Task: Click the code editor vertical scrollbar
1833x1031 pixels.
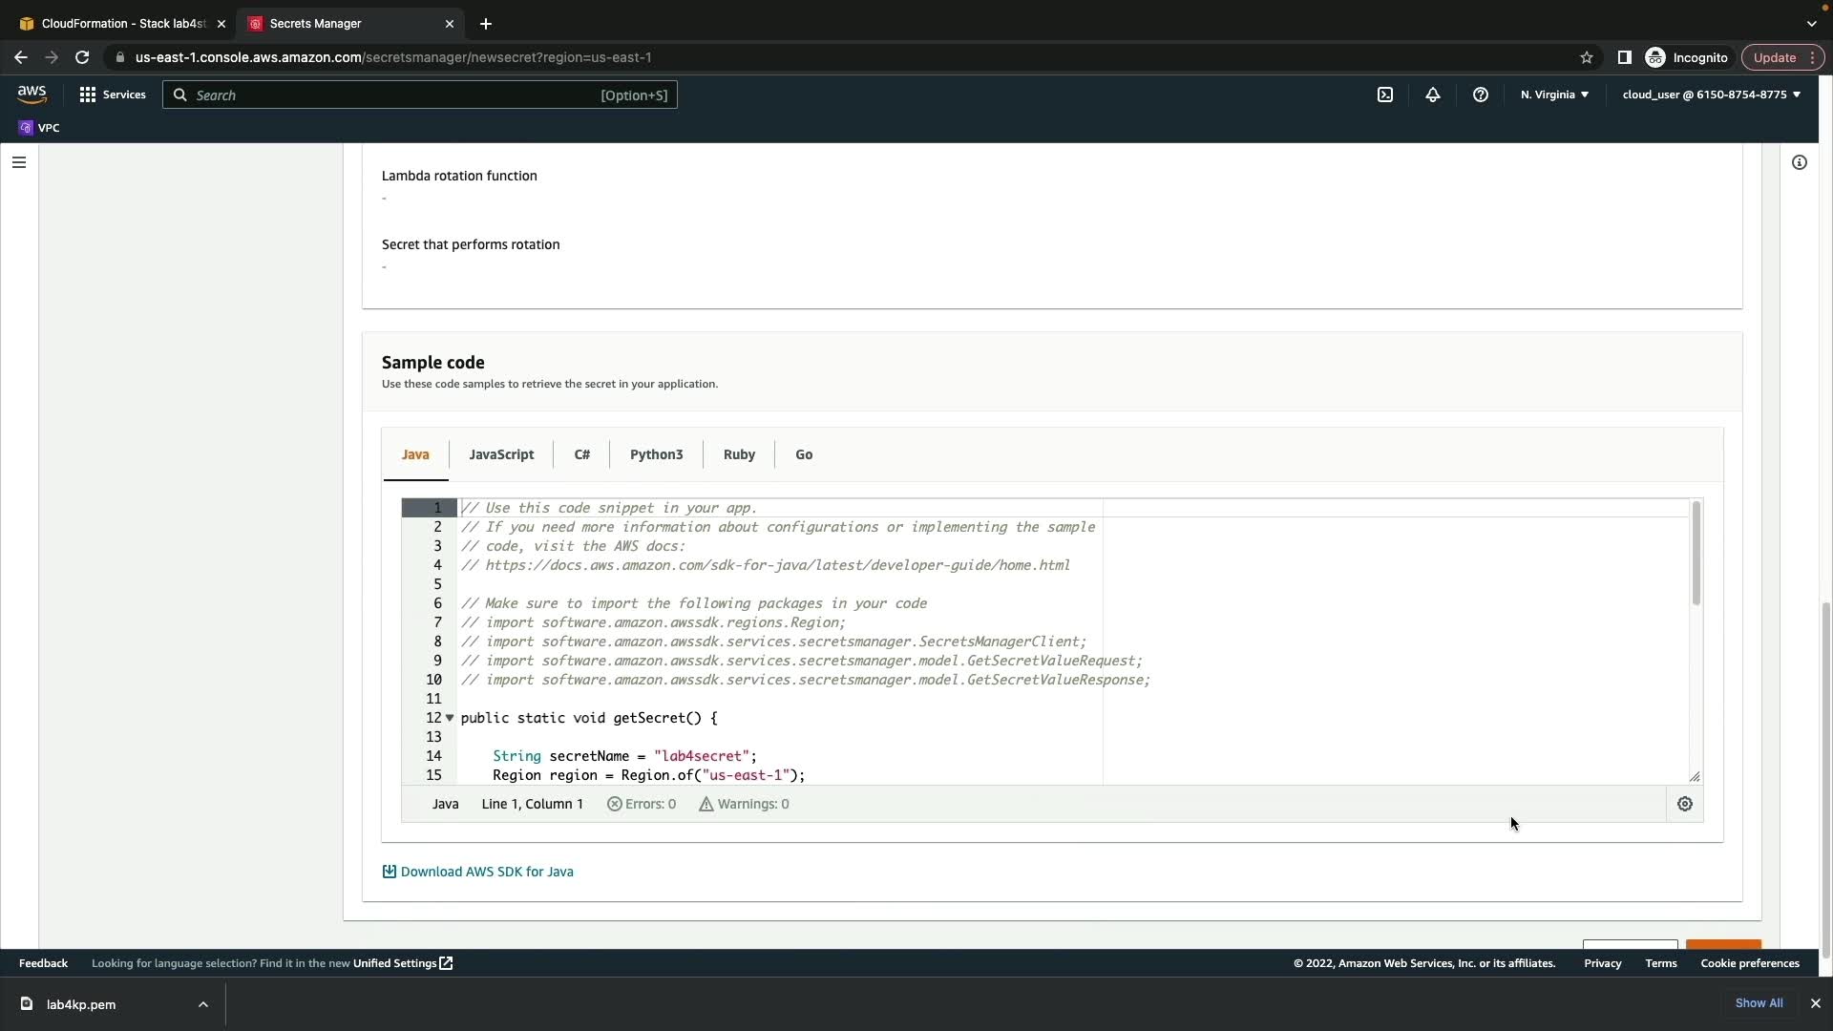Action: pyautogui.click(x=1696, y=554)
